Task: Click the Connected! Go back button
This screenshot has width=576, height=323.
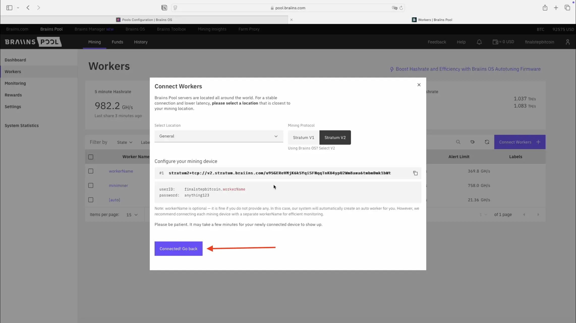Action: click(178, 249)
